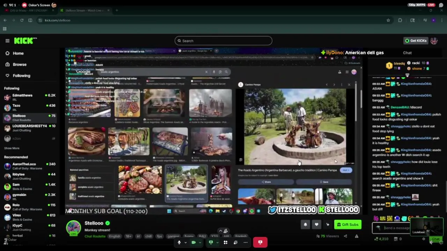Reload the kick.com page
This screenshot has width=447, height=251.
(22, 20)
